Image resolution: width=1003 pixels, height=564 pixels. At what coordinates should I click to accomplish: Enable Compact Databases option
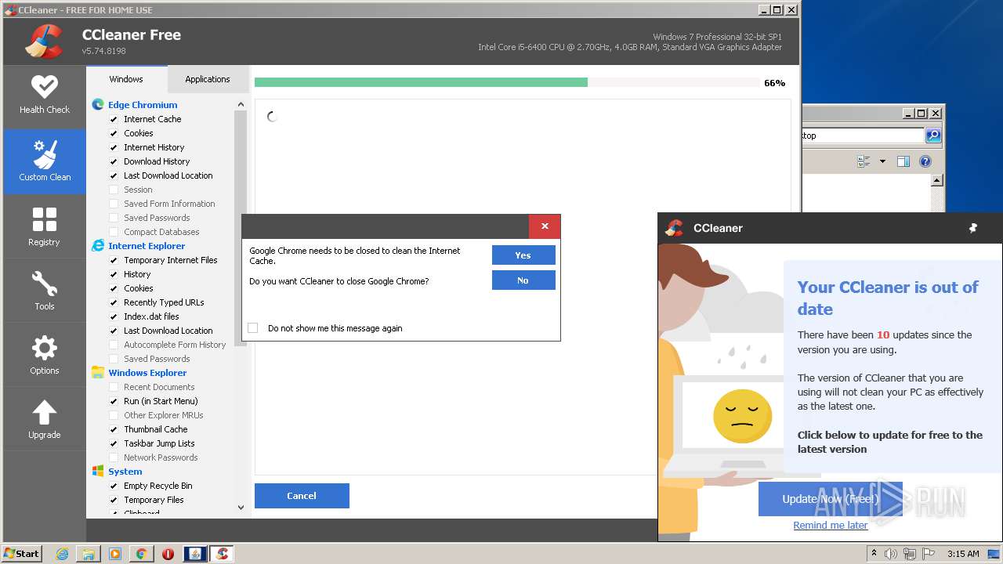click(114, 232)
